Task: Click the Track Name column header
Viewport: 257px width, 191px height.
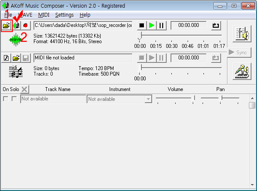Action: tap(58, 89)
